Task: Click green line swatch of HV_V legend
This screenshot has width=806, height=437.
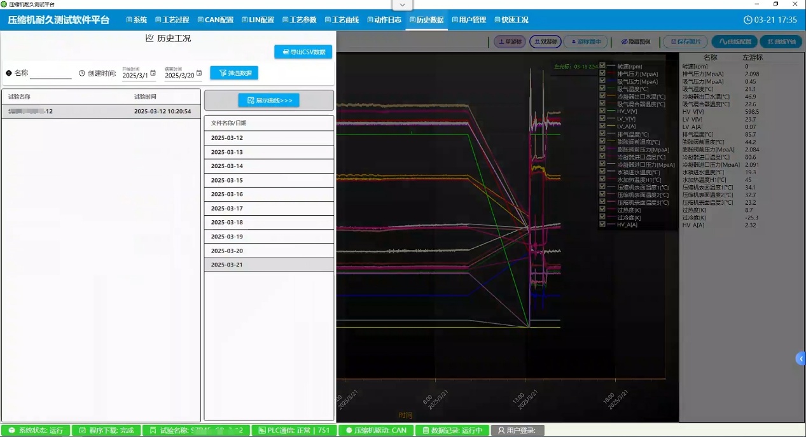Action: (611, 111)
